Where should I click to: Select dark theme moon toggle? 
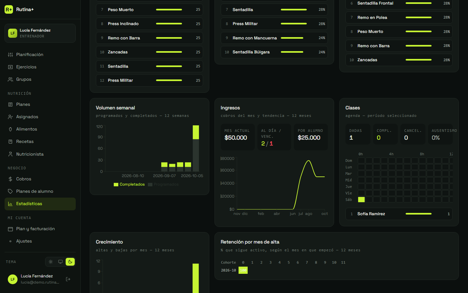click(x=70, y=262)
